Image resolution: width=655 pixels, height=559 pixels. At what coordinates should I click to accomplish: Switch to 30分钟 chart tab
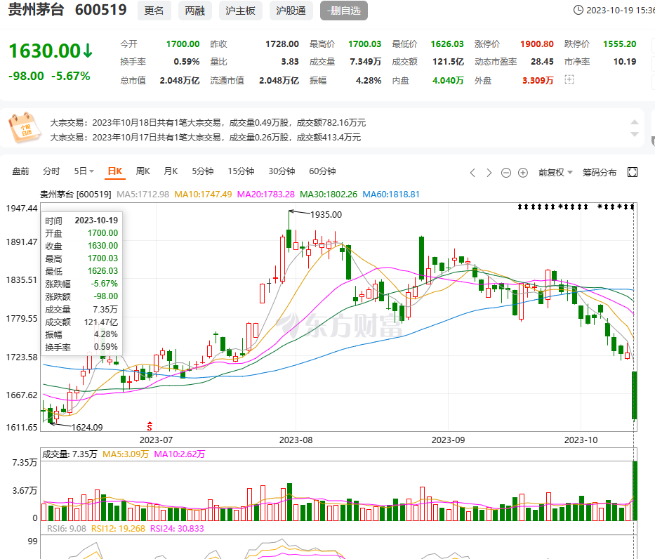[x=282, y=171]
